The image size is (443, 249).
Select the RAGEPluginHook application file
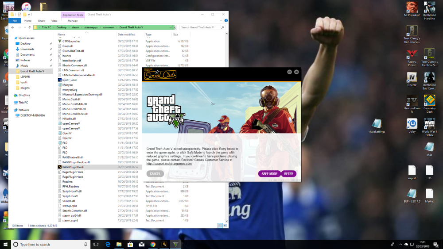(73, 167)
